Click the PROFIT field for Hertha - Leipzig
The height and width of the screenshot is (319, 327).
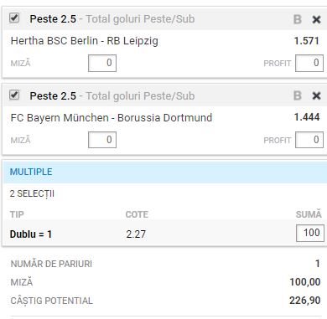coord(309,63)
